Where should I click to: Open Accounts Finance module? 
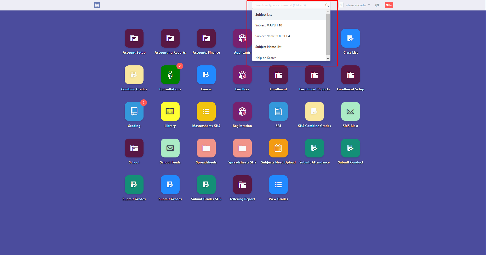(x=206, y=38)
